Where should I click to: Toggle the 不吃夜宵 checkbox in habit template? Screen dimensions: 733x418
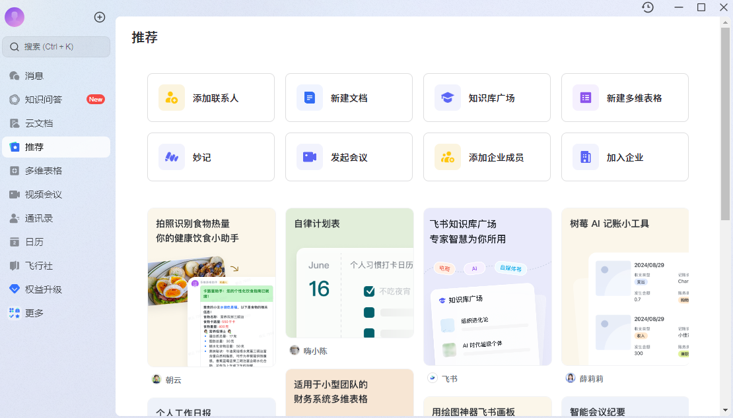click(x=369, y=291)
